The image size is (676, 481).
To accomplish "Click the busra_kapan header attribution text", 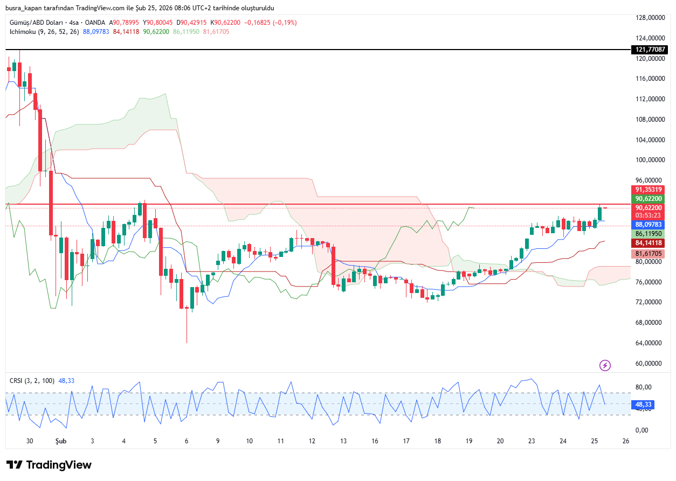I will [140, 8].
